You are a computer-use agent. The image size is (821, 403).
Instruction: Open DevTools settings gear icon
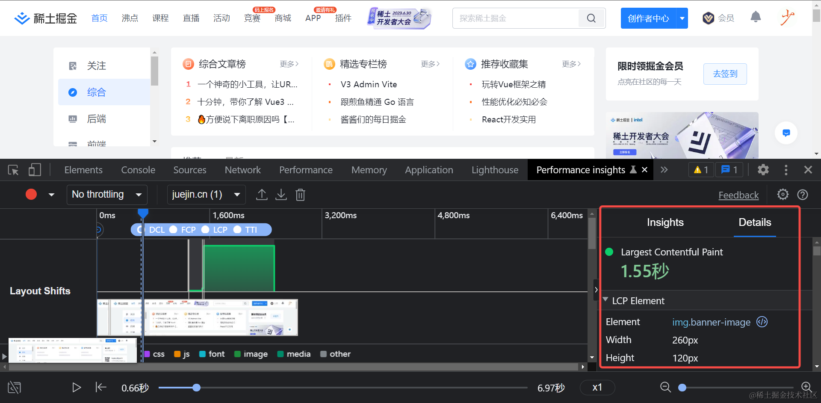click(x=763, y=170)
